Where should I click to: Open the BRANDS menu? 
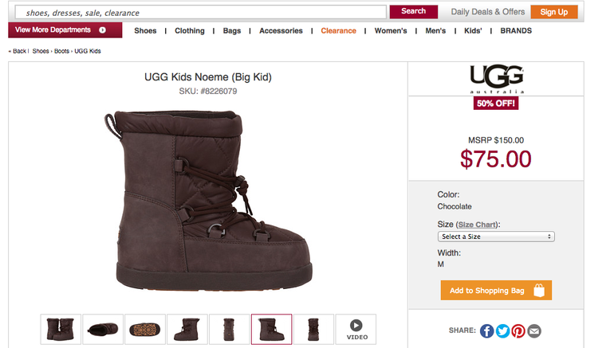coord(516,31)
